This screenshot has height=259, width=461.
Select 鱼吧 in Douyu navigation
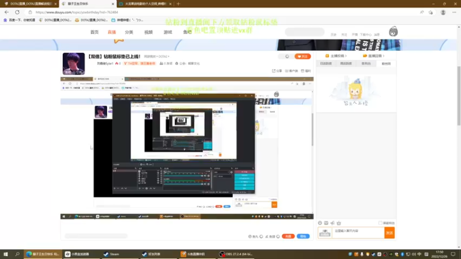pos(187,32)
